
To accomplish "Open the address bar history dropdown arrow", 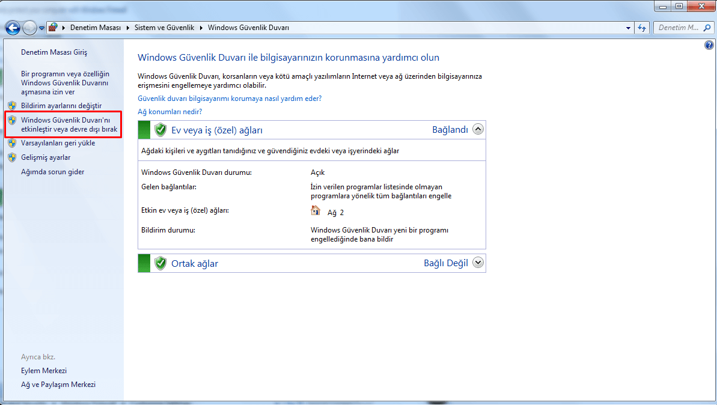I will [628, 28].
